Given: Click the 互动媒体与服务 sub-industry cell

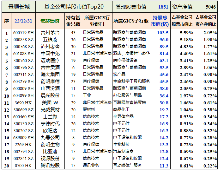Looking at the screenshot, I should point(127,165).
